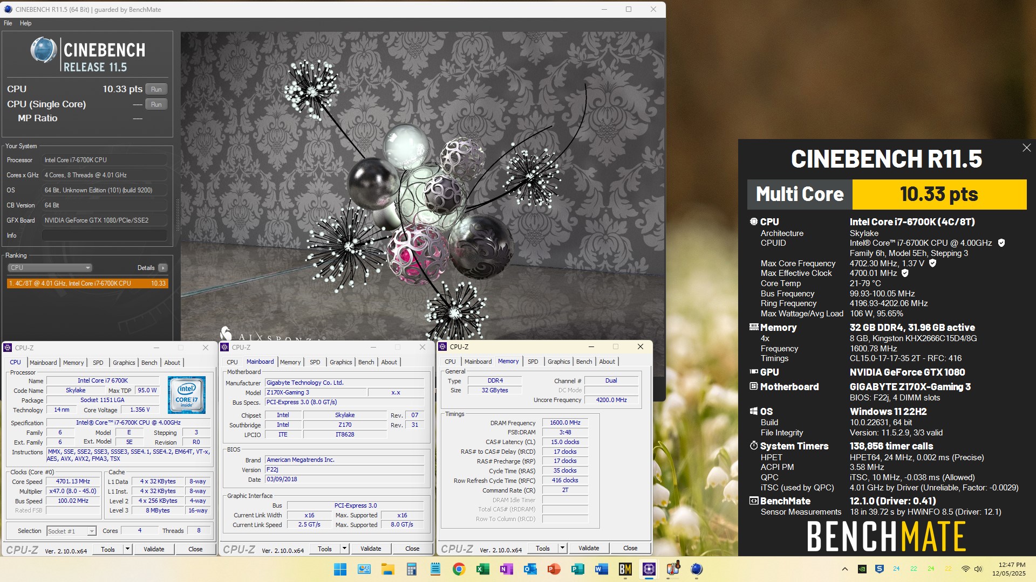The image size is (1036, 582).
Task: Show hidden tray icons chevron
Action: (x=845, y=569)
